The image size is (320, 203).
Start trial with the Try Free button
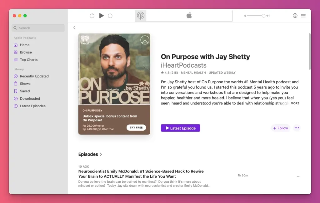click(136, 128)
